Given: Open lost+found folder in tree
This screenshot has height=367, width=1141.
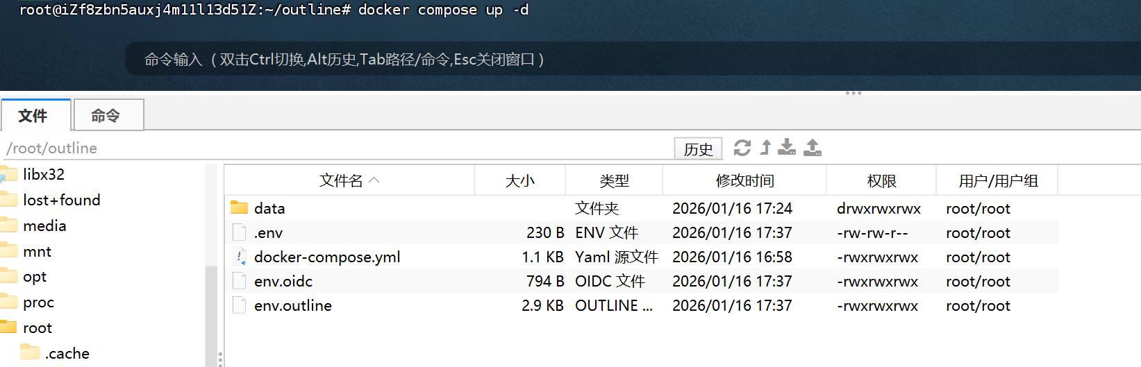Looking at the screenshot, I should (62, 200).
